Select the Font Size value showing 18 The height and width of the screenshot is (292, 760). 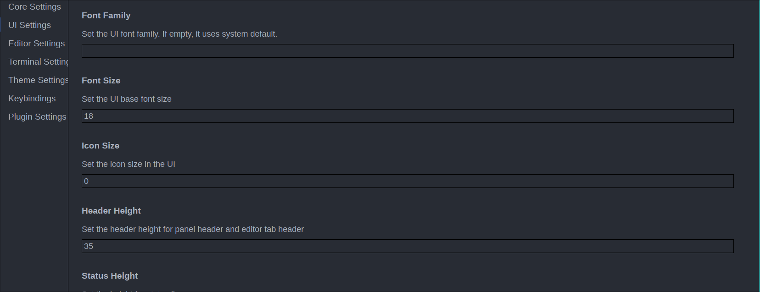407,116
